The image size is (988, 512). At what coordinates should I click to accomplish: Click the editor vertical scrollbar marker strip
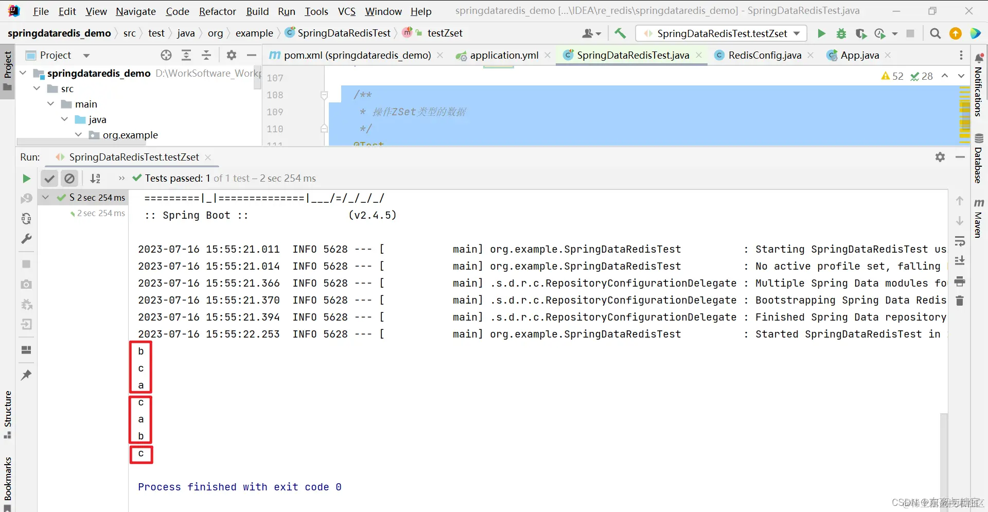coord(965,114)
